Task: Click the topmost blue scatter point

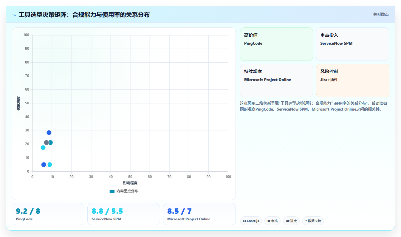Action: click(49, 133)
